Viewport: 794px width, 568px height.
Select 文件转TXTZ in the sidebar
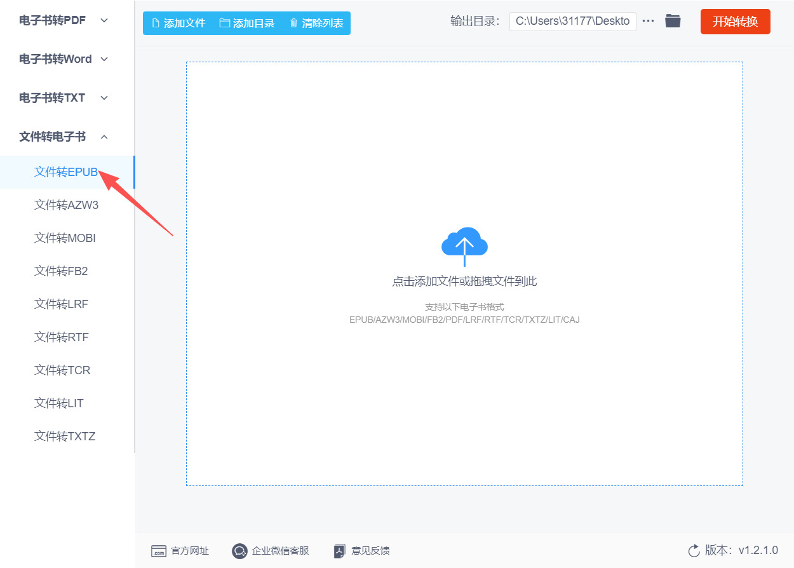pos(67,436)
